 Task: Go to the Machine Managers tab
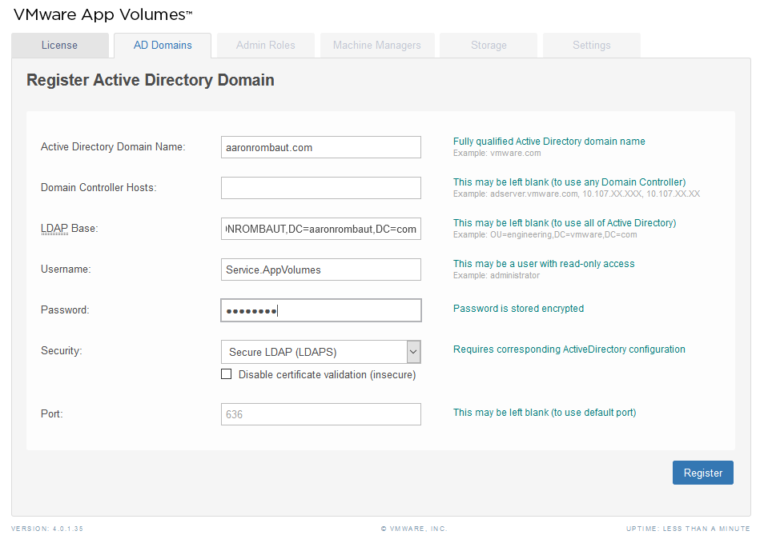click(376, 46)
